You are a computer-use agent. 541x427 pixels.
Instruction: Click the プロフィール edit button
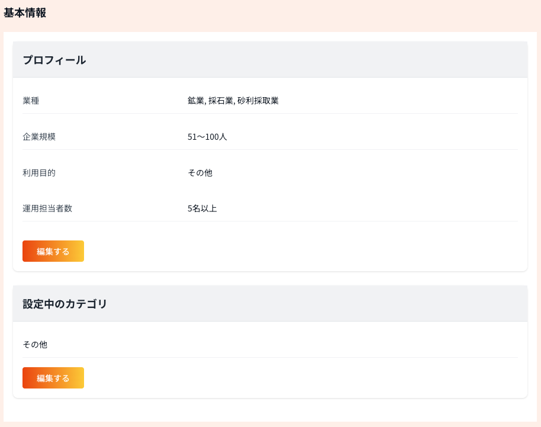click(x=53, y=251)
